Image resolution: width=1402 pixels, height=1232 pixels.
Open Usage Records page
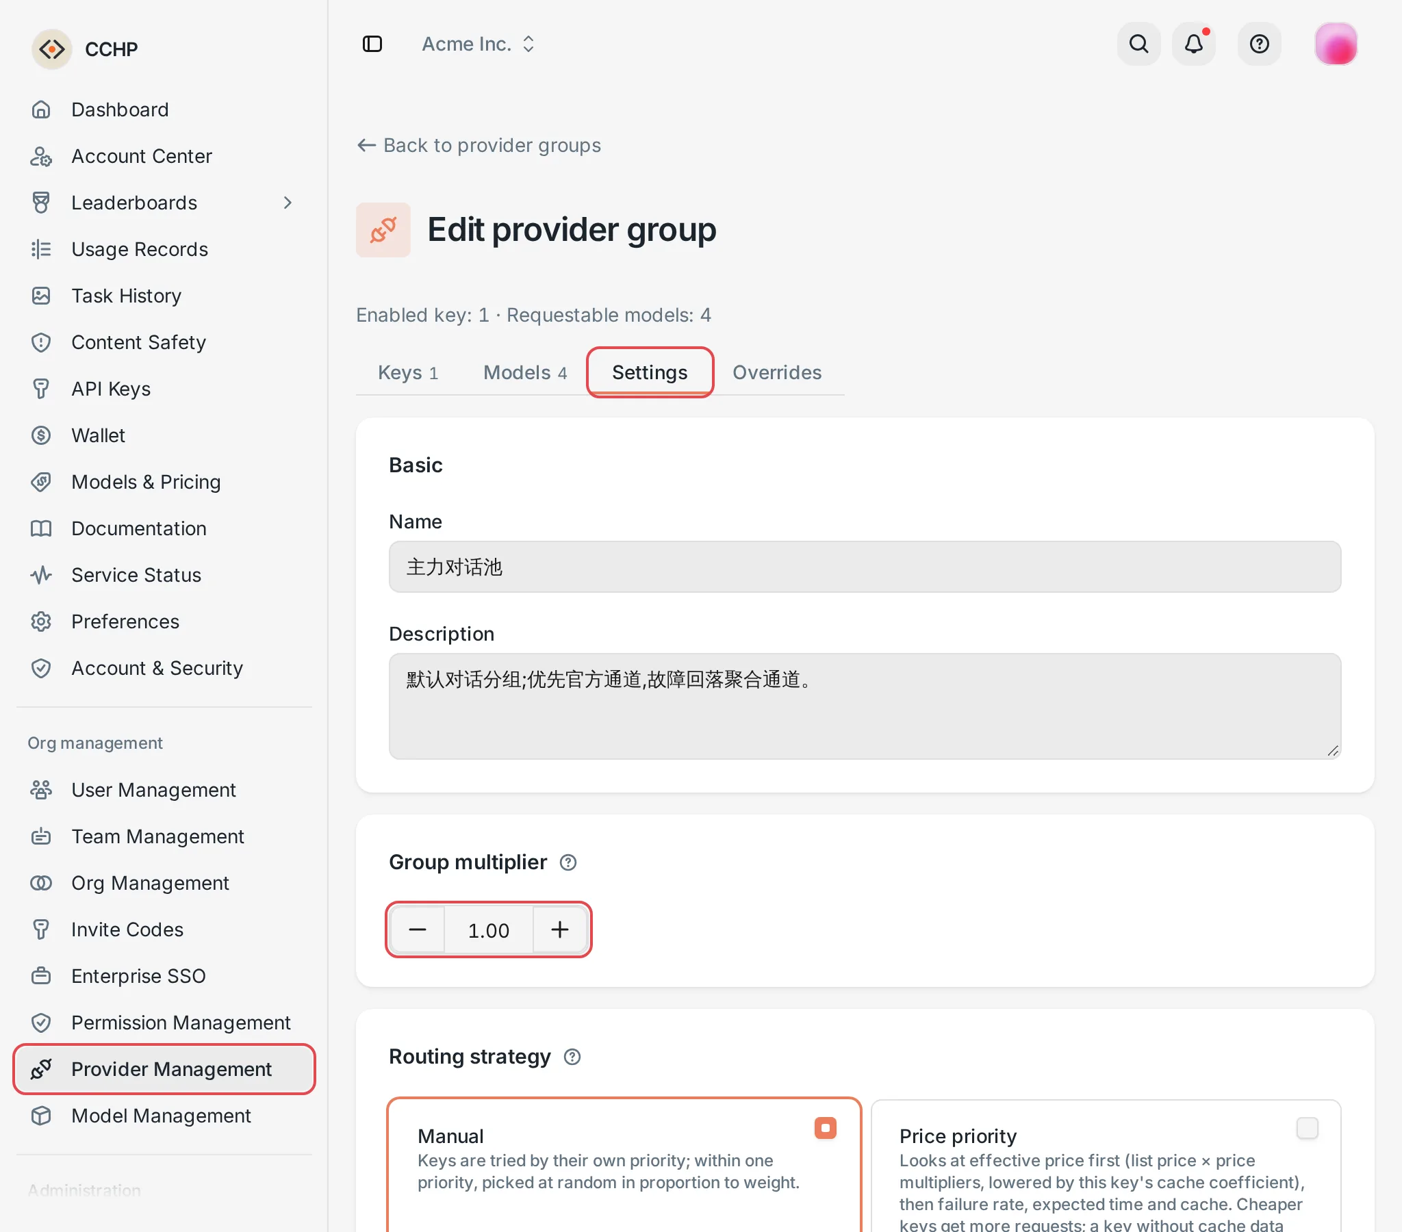pos(164,249)
